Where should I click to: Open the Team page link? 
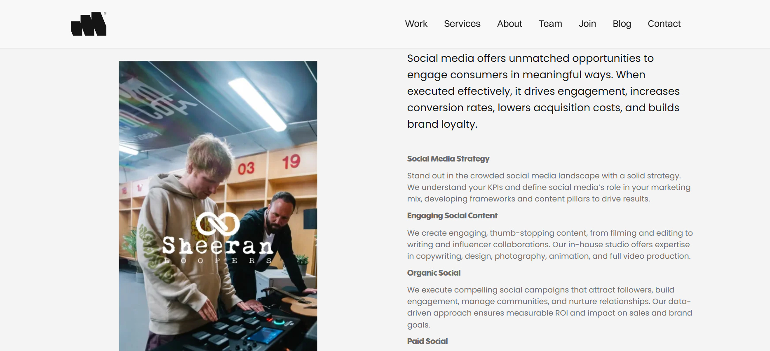point(550,24)
